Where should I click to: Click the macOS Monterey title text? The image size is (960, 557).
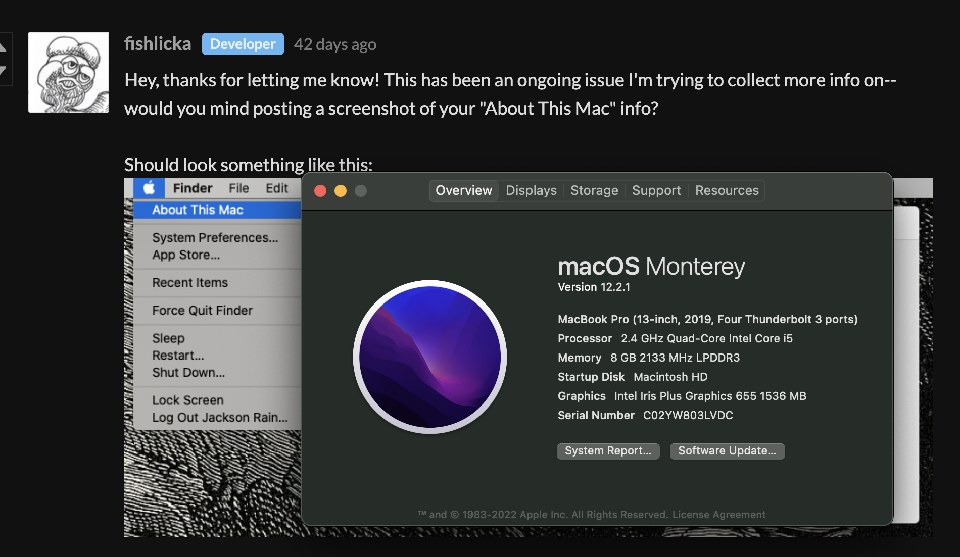(651, 266)
